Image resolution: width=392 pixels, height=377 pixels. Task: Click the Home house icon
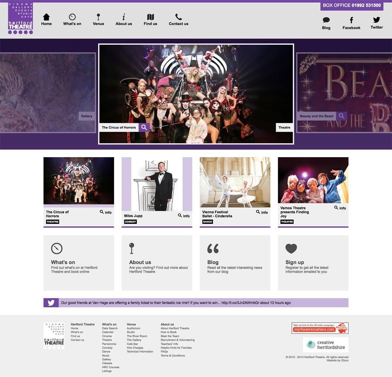(47, 17)
